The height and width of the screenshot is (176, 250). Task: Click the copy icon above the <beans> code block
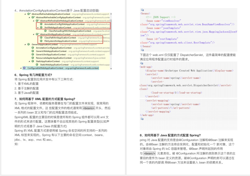pos(142,10)
